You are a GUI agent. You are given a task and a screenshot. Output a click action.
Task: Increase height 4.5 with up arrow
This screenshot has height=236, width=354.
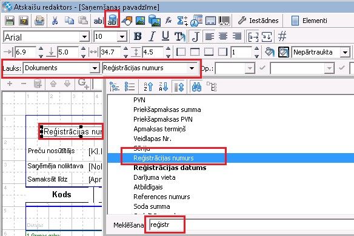[168, 49]
